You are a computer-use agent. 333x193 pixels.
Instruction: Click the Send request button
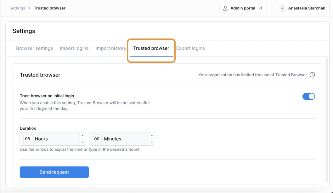54,172
